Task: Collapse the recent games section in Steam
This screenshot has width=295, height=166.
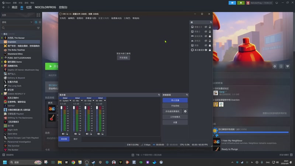Action: coord(2,34)
